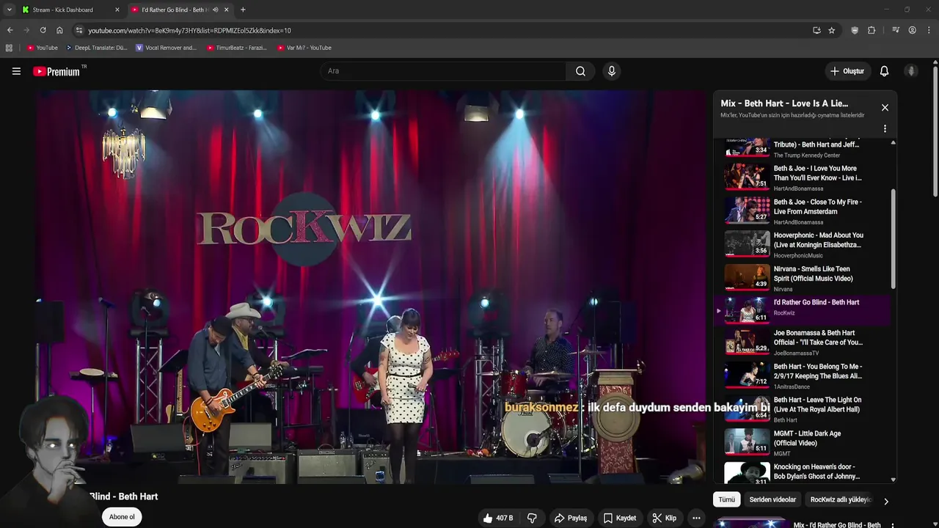Open the browser home page
The image size is (939, 528).
59,30
